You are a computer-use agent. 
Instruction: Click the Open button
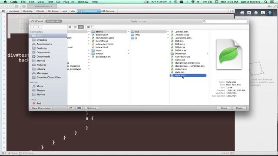tap(239, 108)
